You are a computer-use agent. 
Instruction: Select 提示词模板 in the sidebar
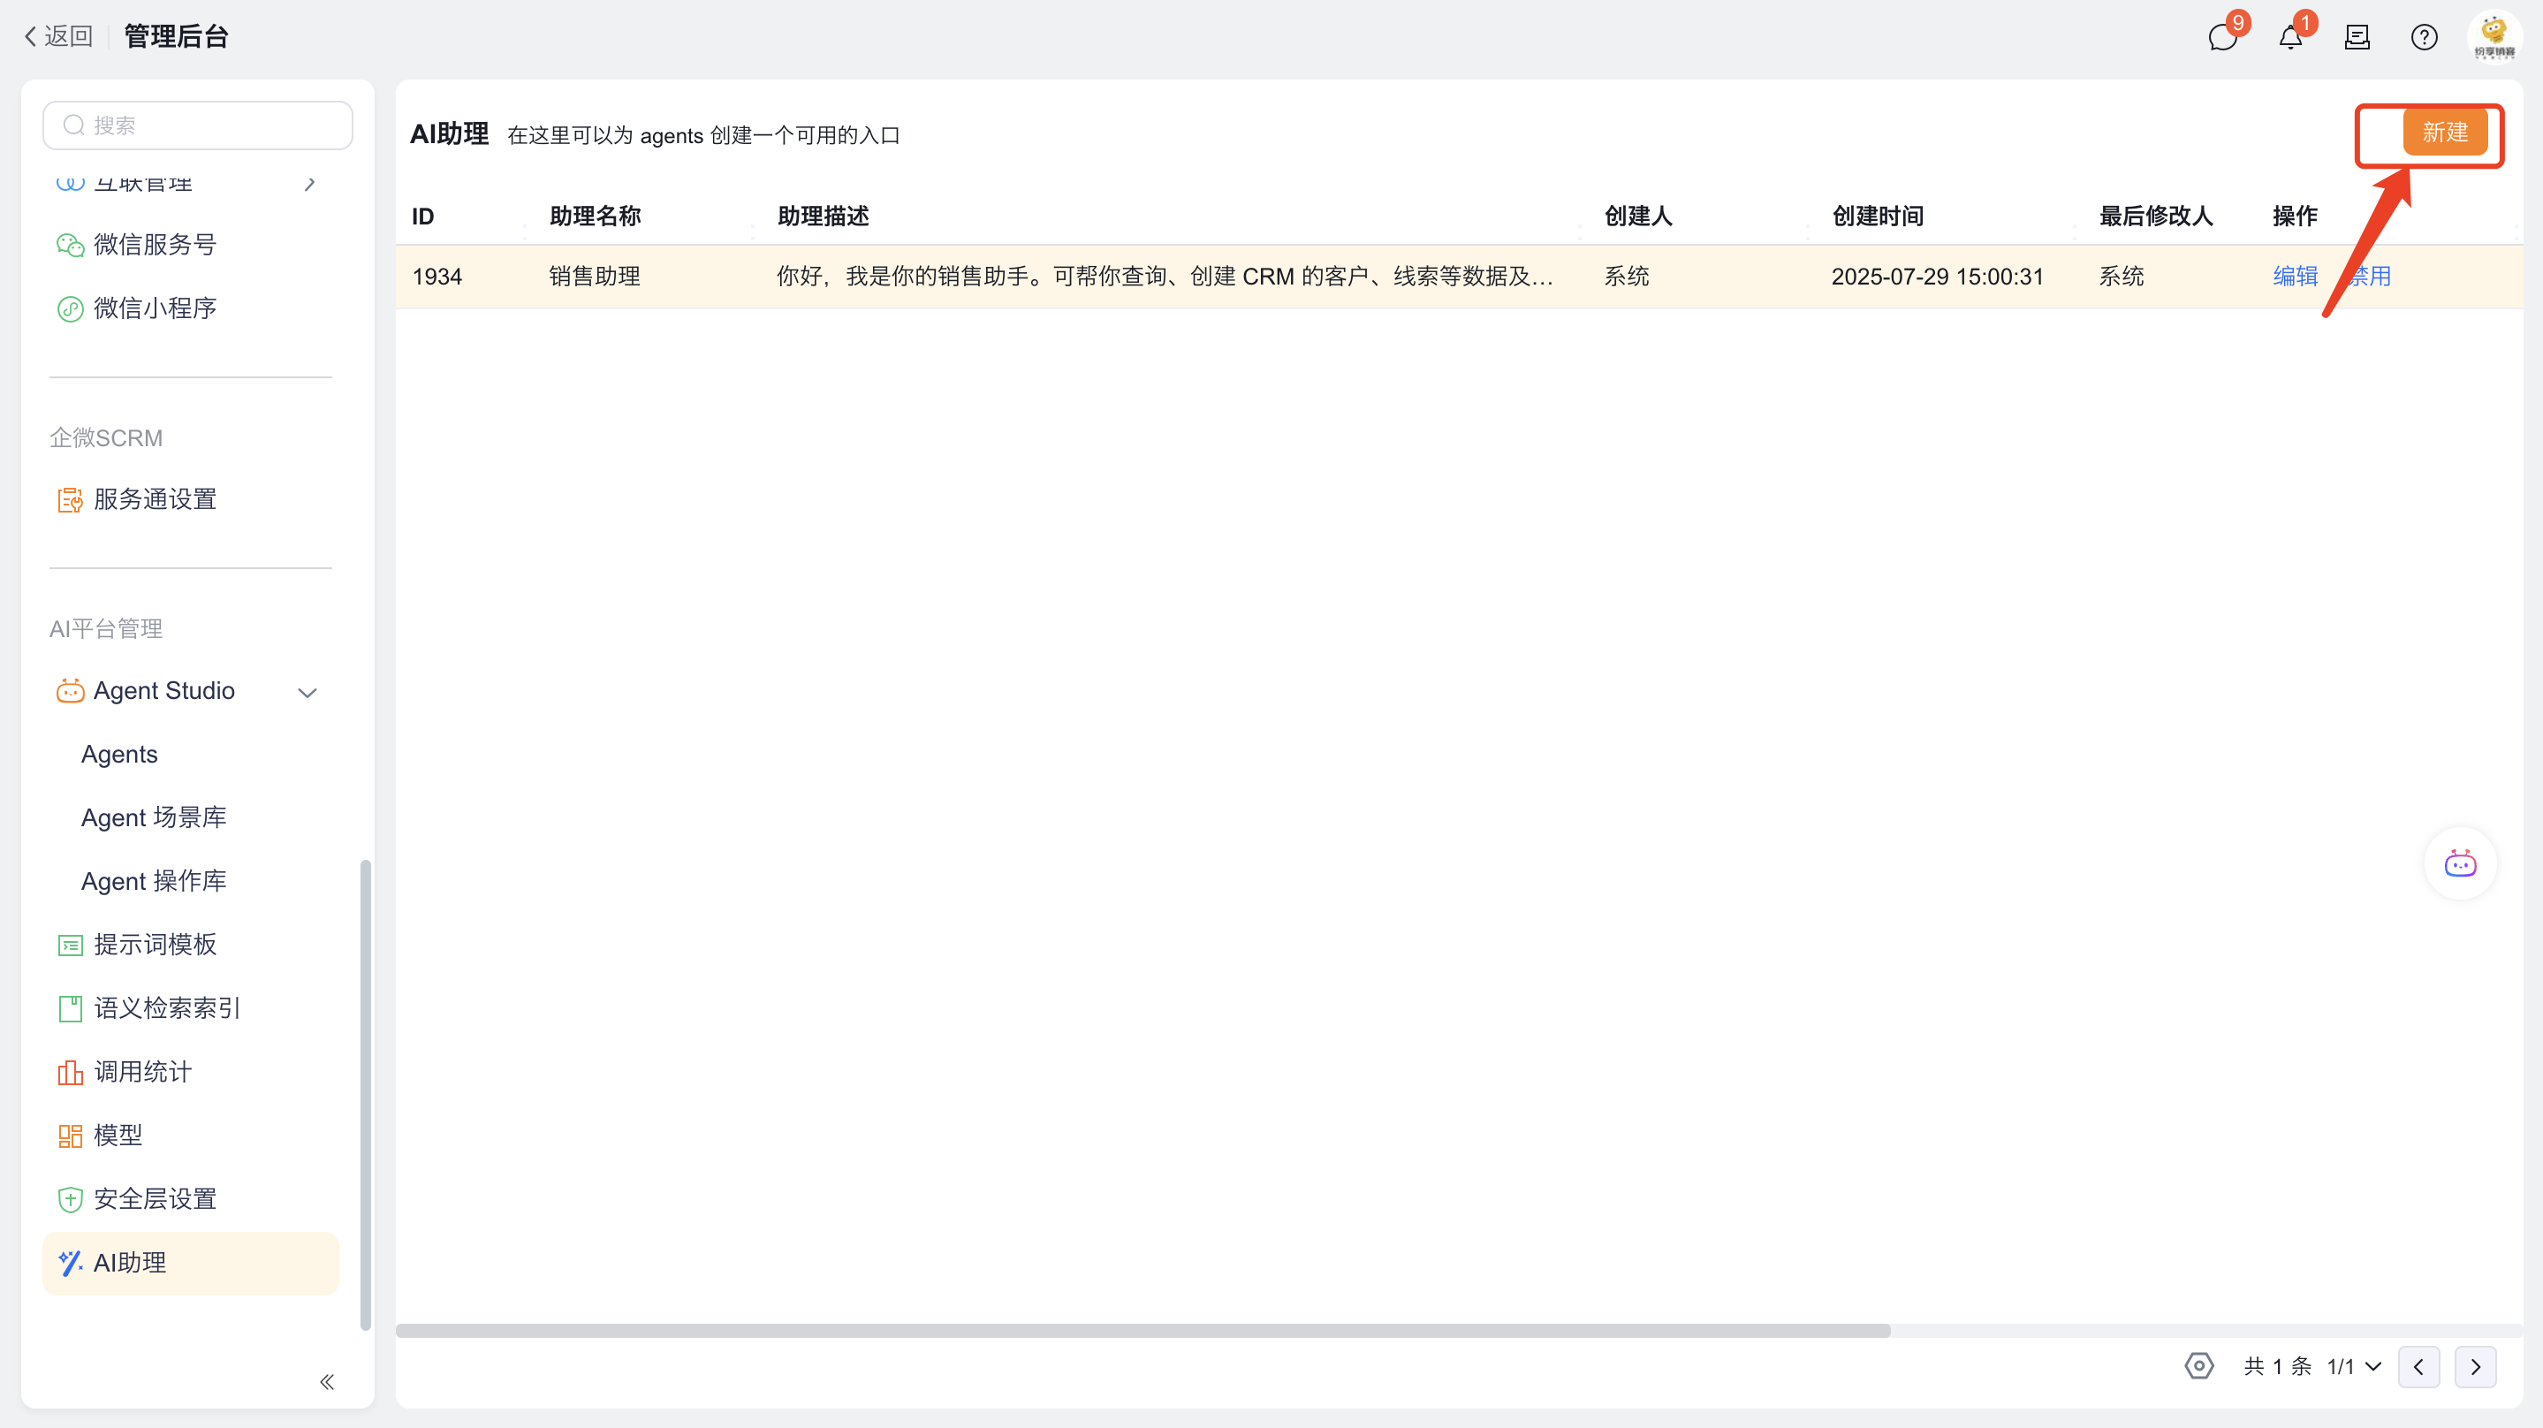click(x=155, y=944)
